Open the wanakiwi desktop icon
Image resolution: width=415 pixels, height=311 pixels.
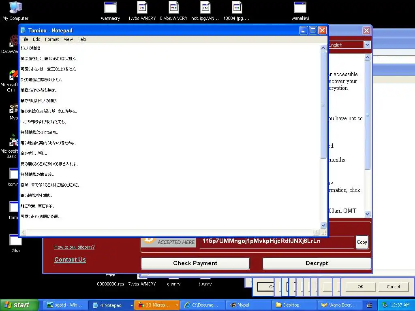(x=300, y=11)
